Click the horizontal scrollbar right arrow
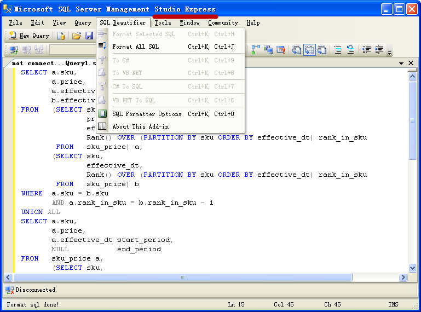421x312 pixels. 403,278
